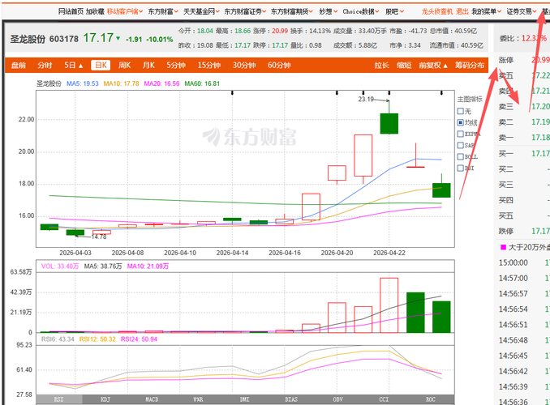Select the 日K chart tab
The image size is (550, 405).
(101, 65)
